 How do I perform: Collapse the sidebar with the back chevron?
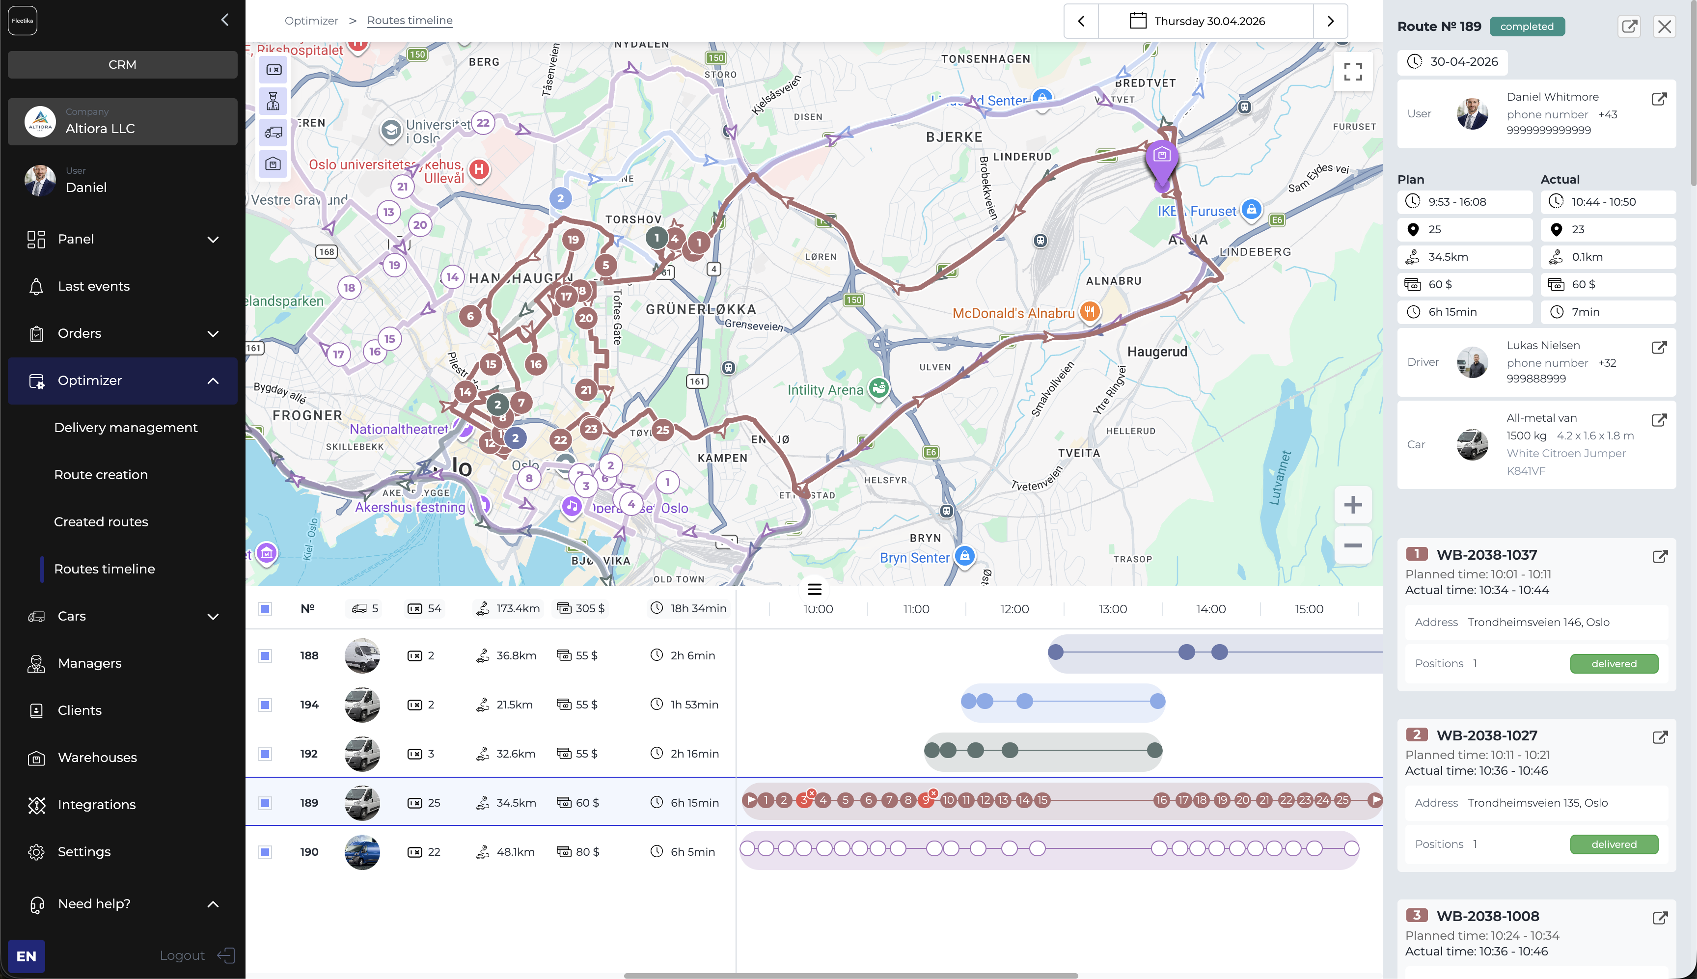(x=225, y=20)
